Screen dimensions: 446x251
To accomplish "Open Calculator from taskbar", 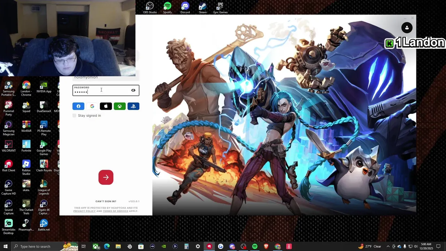I will 186,246.
